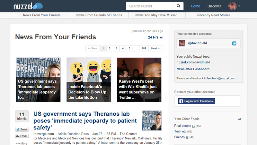The image size is (257, 145).
Task: Open Discover in the header
Action: (214, 6)
